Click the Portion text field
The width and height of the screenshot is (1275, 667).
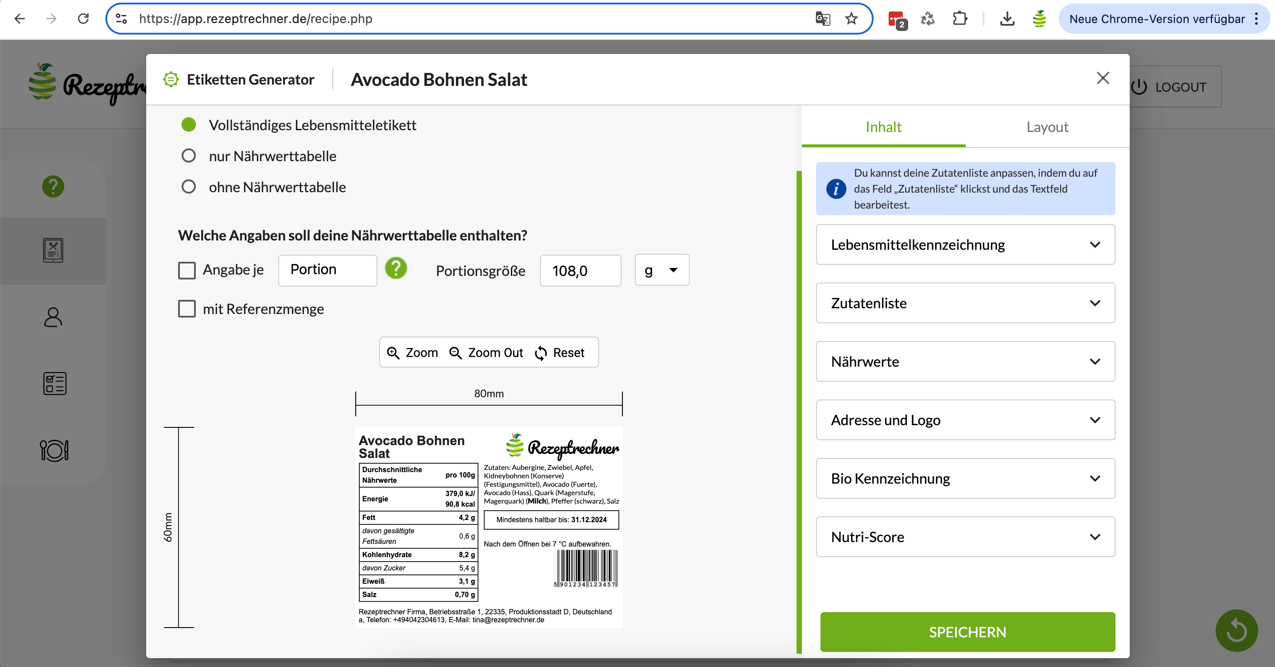pos(328,270)
